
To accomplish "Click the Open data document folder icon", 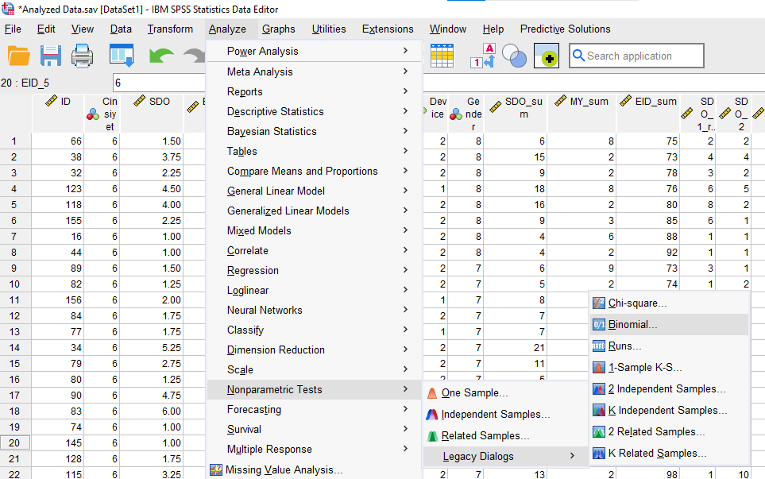I will [x=19, y=56].
